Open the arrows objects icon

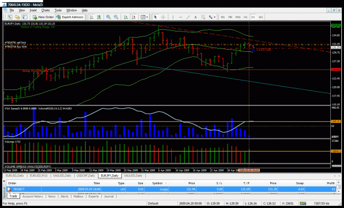[211, 17]
